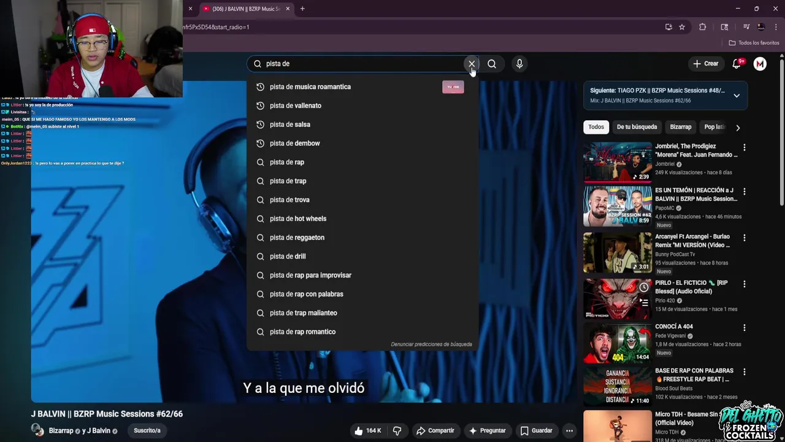Choose suggestion 'pista de musica roamantica'
The width and height of the screenshot is (785, 442).
(x=362, y=87)
